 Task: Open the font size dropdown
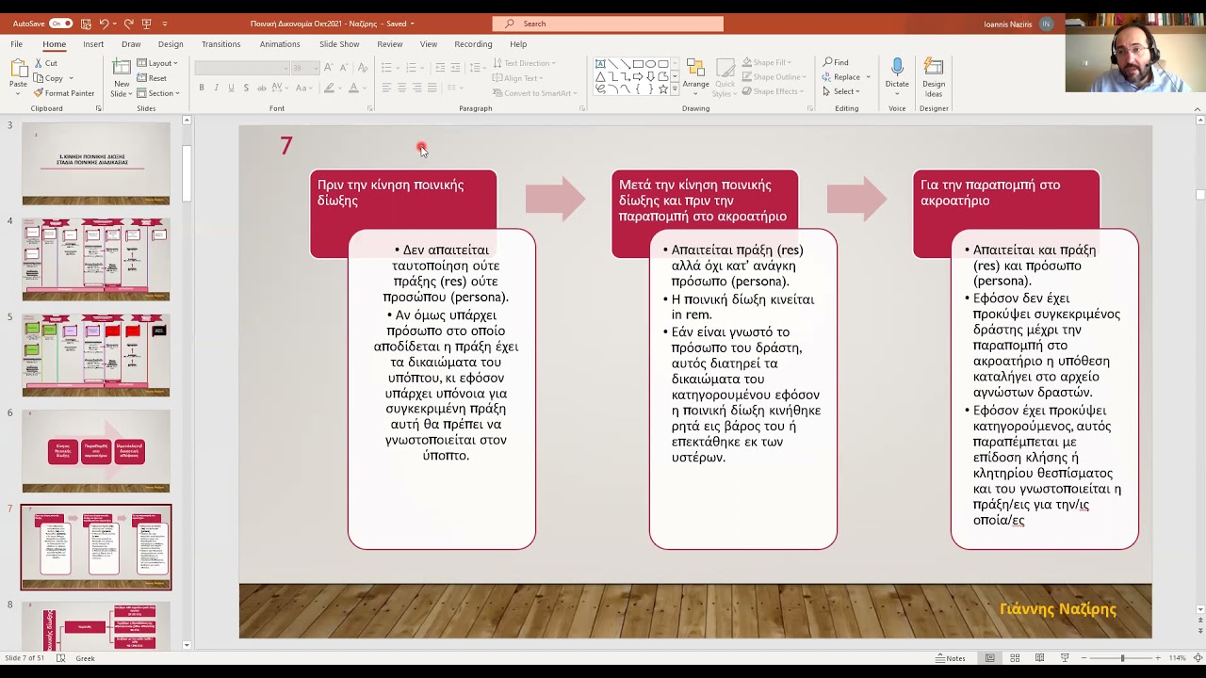[x=315, y=68]
